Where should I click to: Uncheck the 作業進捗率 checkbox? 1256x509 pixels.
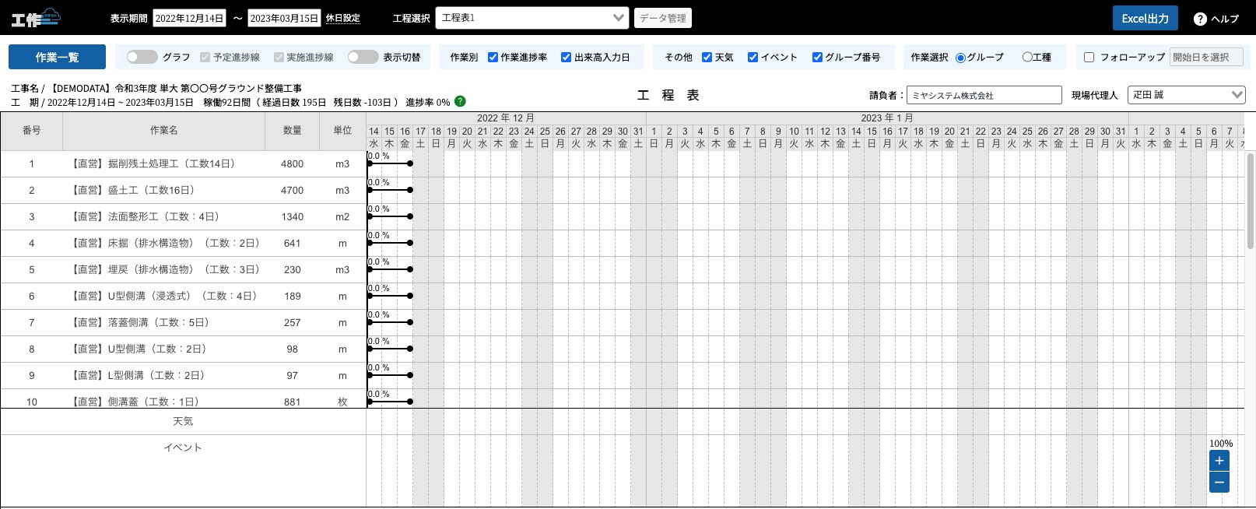493,57
